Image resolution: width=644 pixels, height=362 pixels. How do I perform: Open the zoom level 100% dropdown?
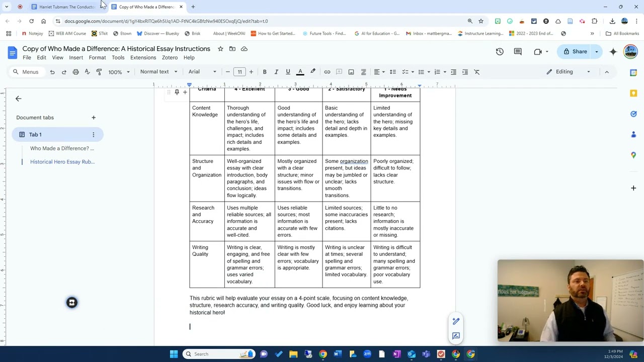click(x=119, y=72)
